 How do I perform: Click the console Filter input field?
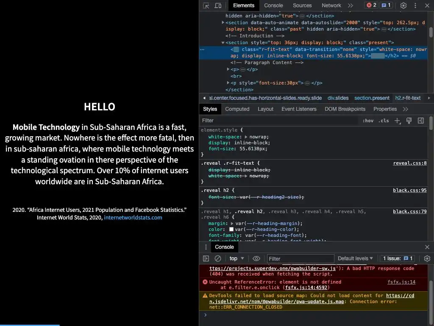point(300,259)
